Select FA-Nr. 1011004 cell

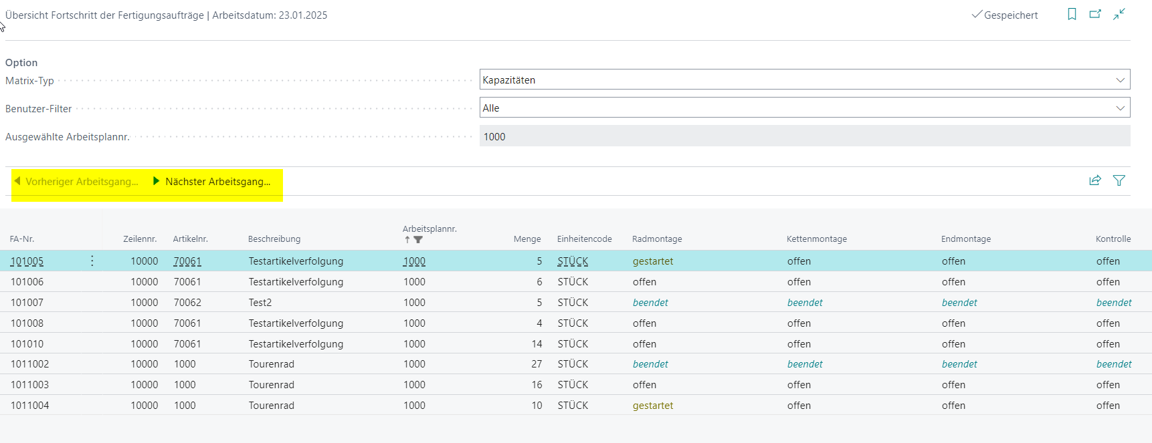point(29,406)
